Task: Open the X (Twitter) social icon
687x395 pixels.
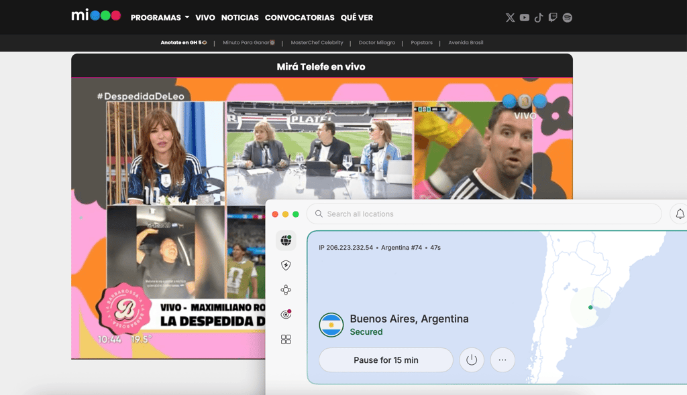Action: click(510, 17)
